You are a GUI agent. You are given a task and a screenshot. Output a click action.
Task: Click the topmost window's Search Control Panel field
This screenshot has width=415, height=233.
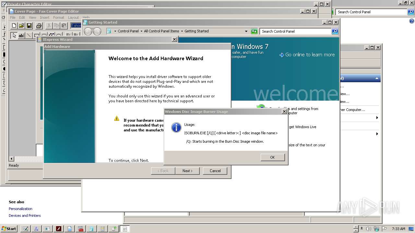pos(371,12)
